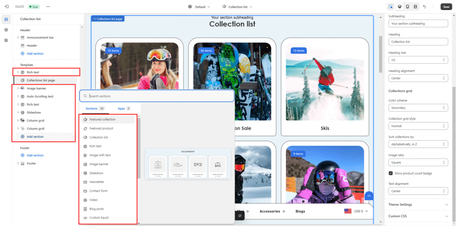Click the Save button
This screenshot has height=226, width=456.
[446, 7]
